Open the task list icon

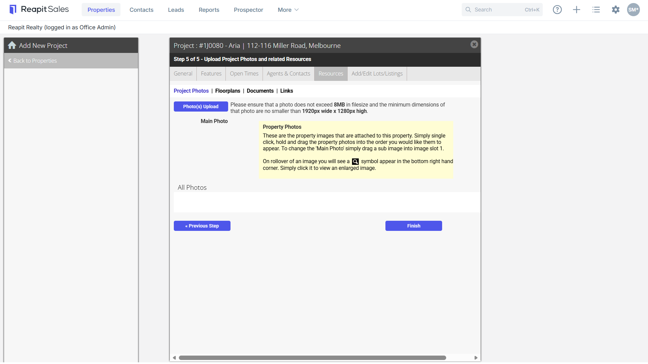point(596,10)
